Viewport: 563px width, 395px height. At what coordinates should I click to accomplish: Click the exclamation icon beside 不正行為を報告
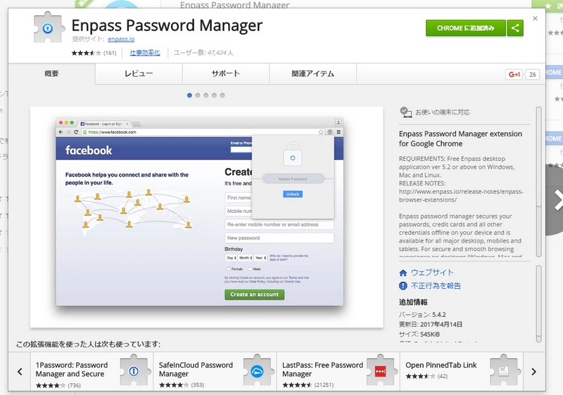coord(403,285)
